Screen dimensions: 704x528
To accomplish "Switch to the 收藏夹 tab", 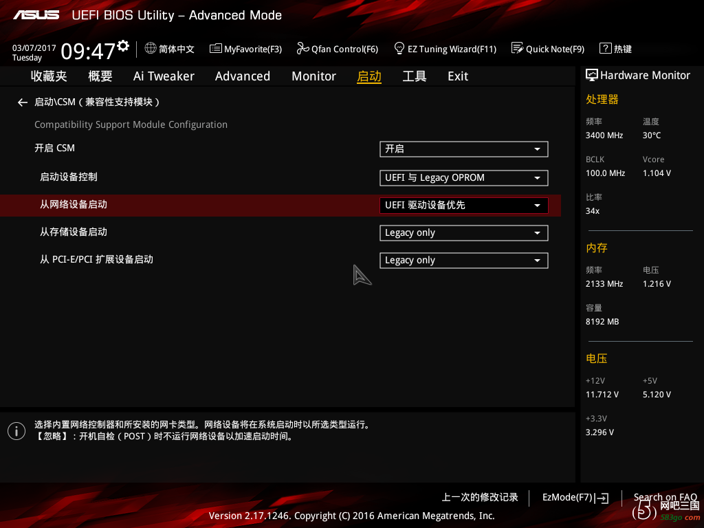I will click(x=49, y=76).
